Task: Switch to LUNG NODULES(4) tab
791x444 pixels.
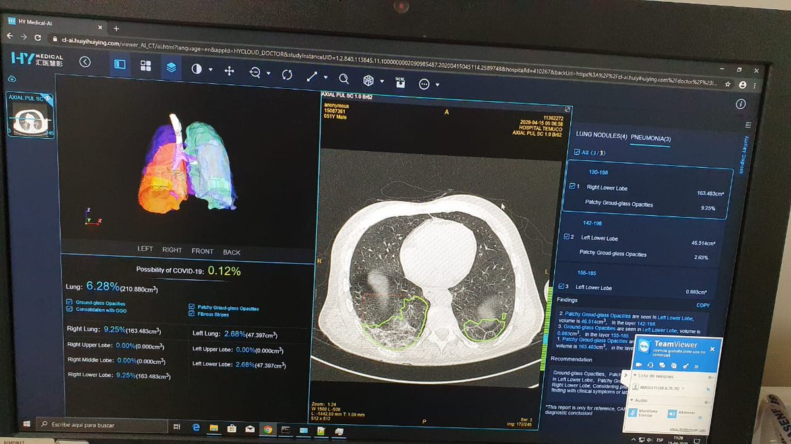Action: coord(601,134)
